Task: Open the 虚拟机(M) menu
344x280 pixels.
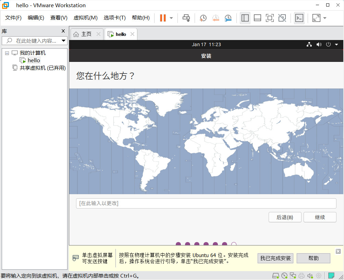Action: click(85, 18)
